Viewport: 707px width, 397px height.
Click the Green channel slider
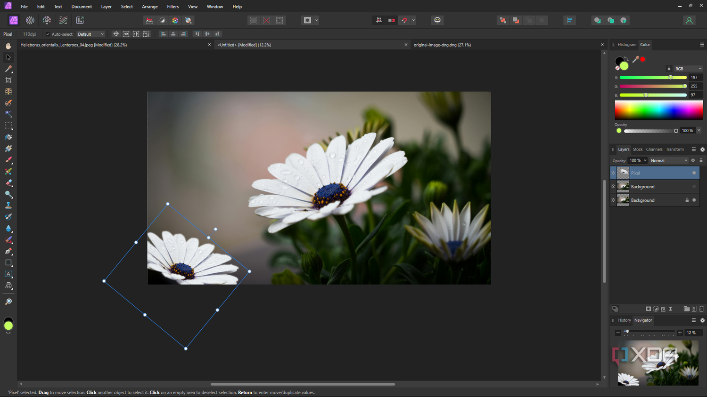click(x=653, y=86)
